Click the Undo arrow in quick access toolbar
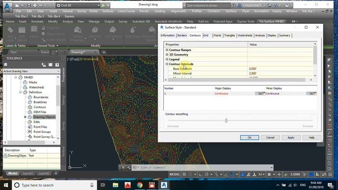338x190 pixels. pyautogui.click(x=41, y=5)
